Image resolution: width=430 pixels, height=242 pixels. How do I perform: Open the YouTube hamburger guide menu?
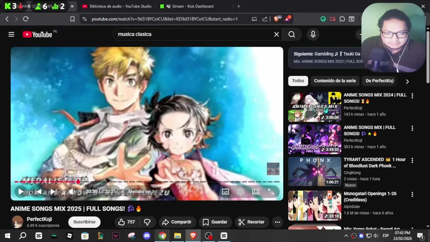pos(11,34)
